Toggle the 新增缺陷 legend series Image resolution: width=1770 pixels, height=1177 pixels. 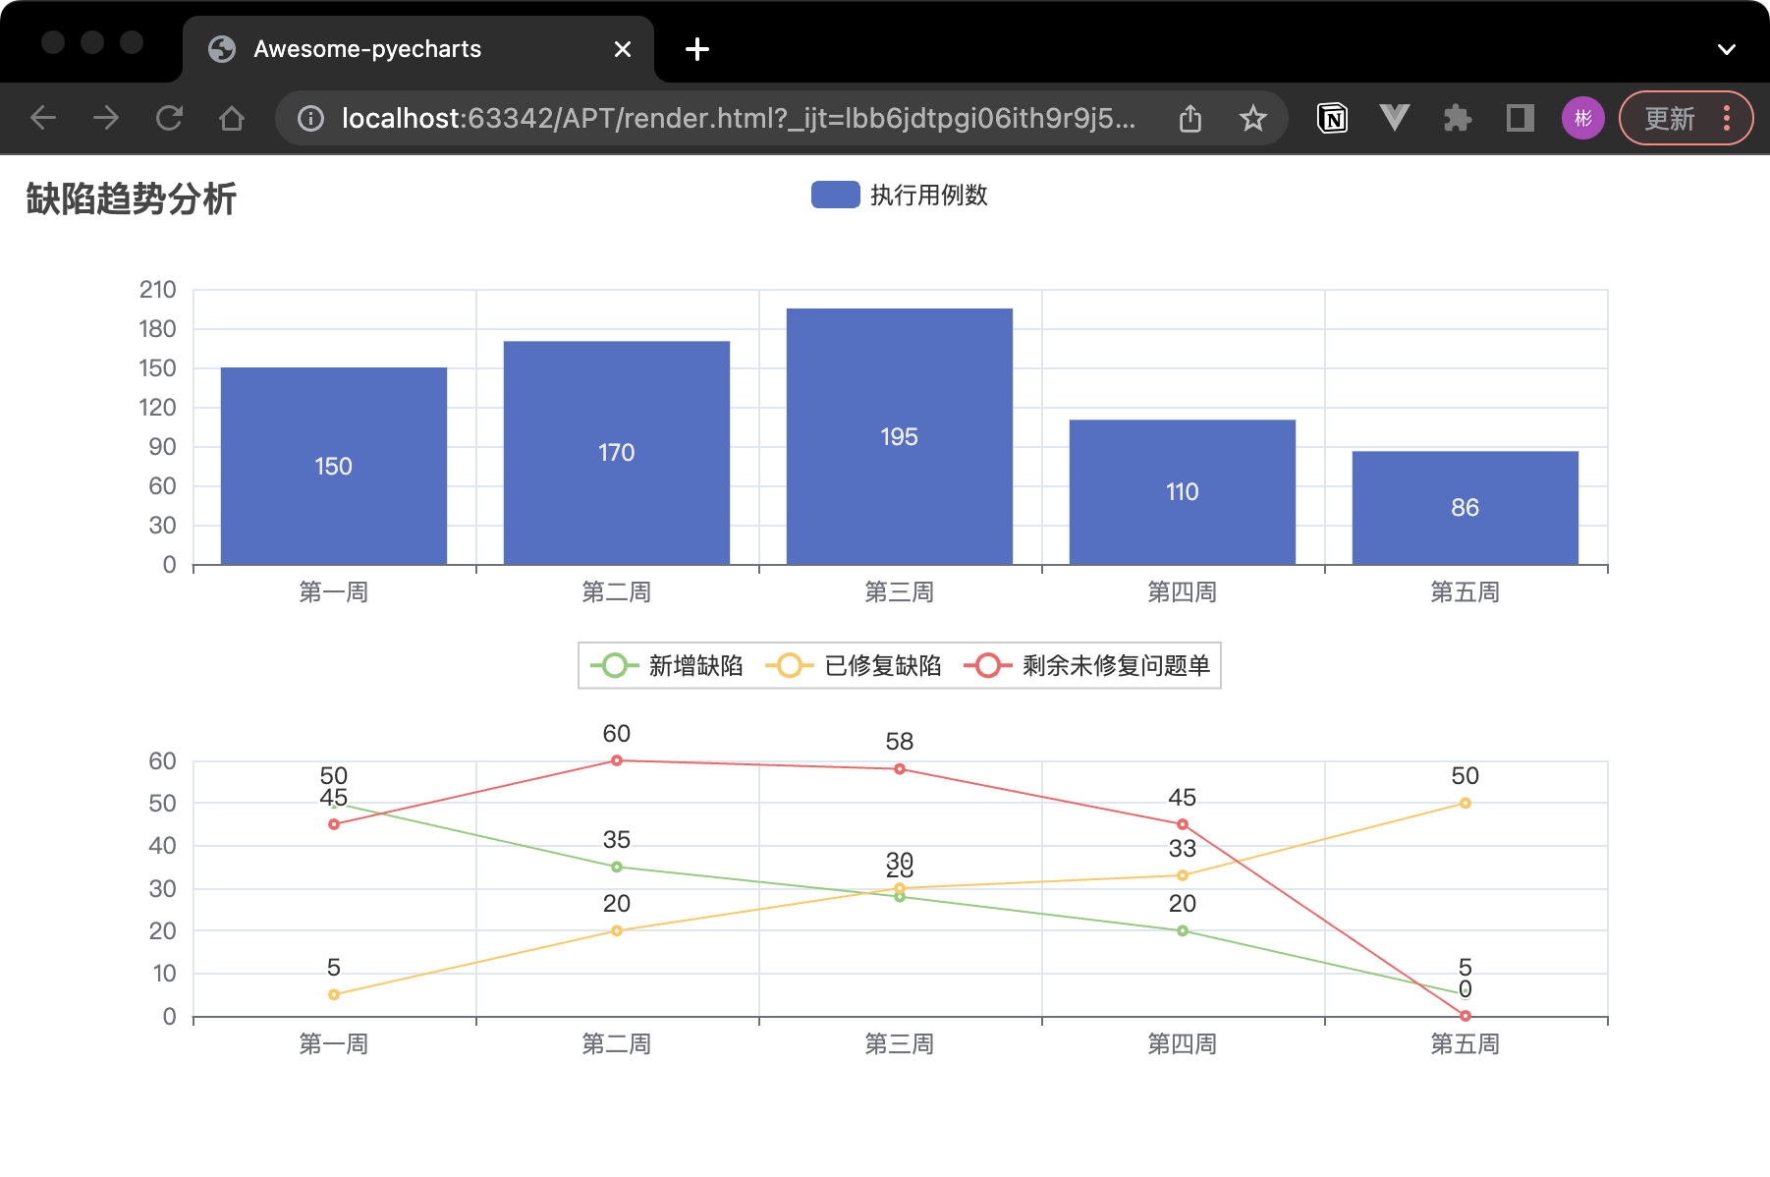tap(667, 665)
